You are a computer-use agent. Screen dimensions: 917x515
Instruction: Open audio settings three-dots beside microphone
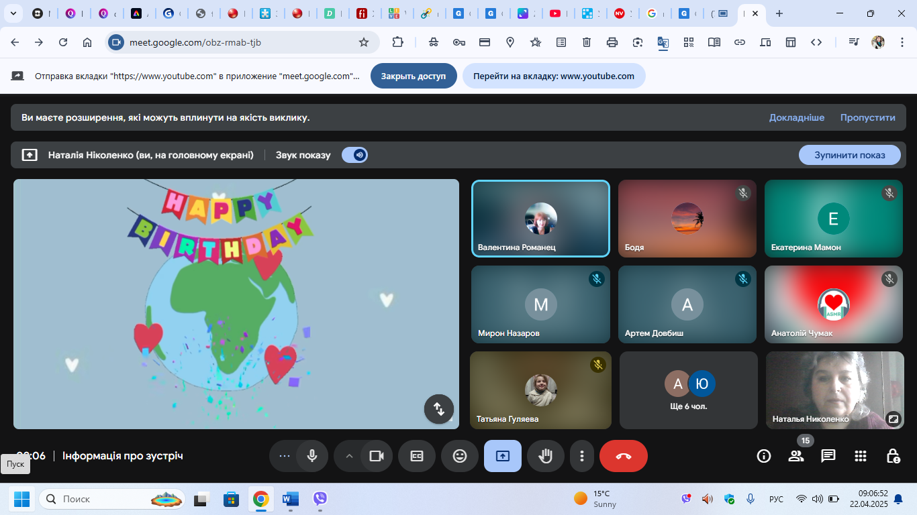coord(284,456)
